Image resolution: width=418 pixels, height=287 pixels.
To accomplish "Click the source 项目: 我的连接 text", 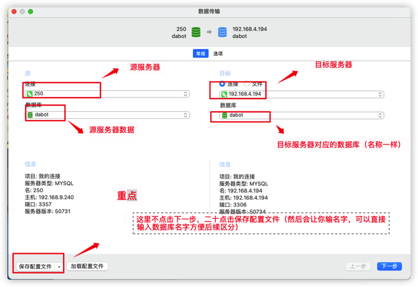I will [x=42, y=176].
